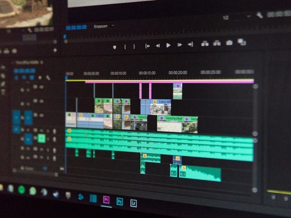
Task: Click the Extract button
Action: [217, 43]
